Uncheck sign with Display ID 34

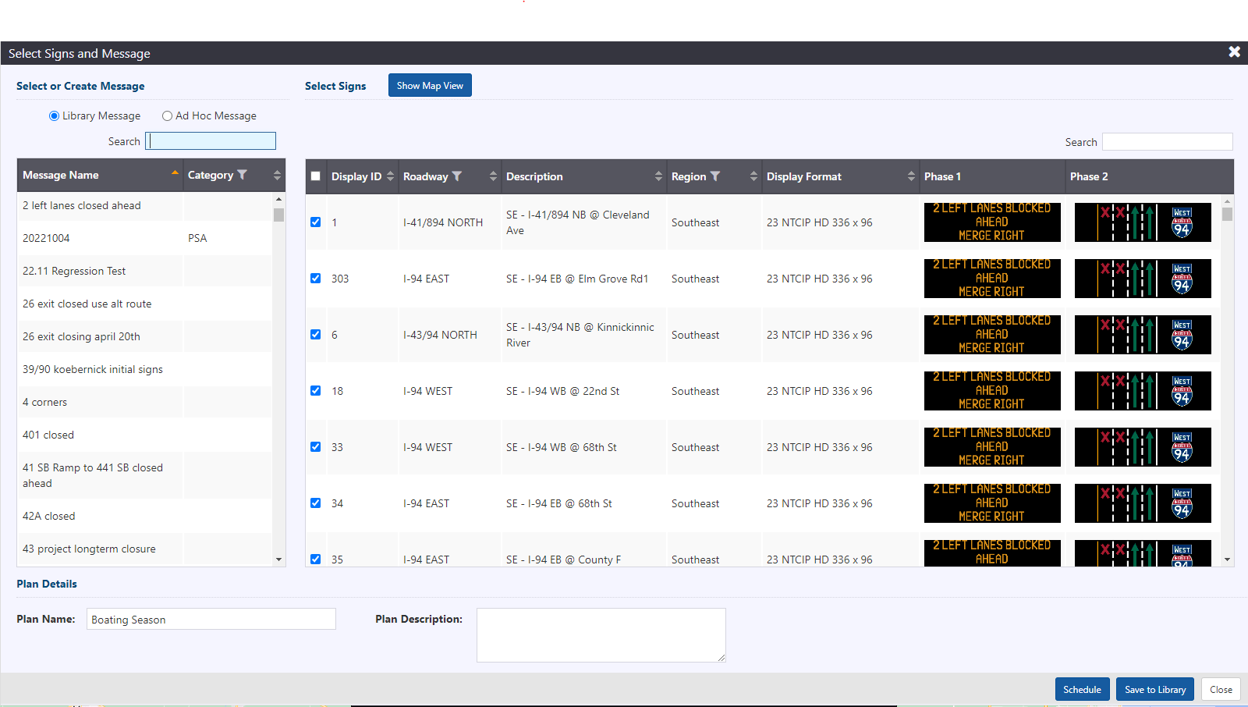315,503
